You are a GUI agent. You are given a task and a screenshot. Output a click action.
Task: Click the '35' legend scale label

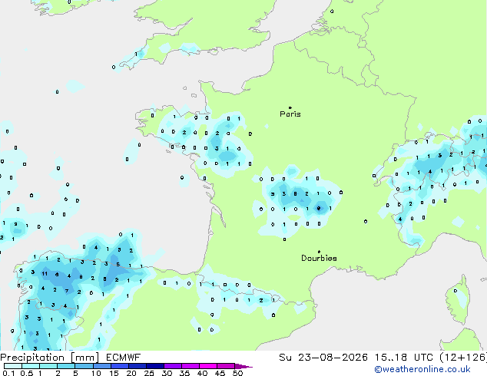pos(184,373)
